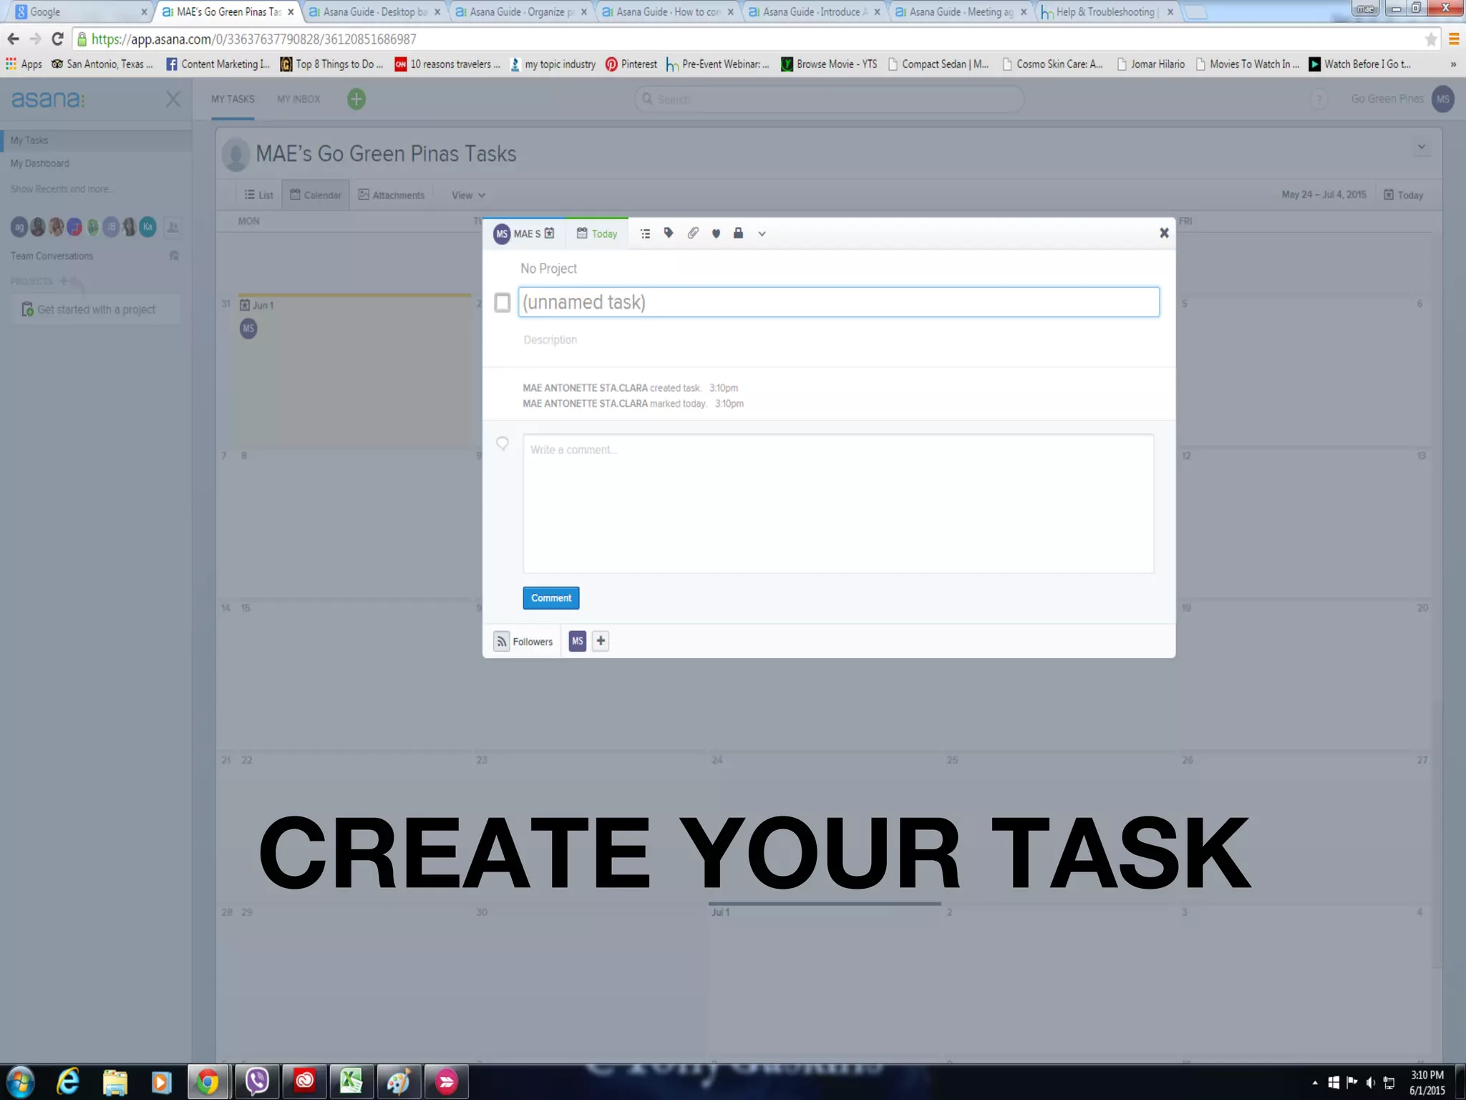Open Viber from the taskbar
1466x1100 pixels.
256,1081
